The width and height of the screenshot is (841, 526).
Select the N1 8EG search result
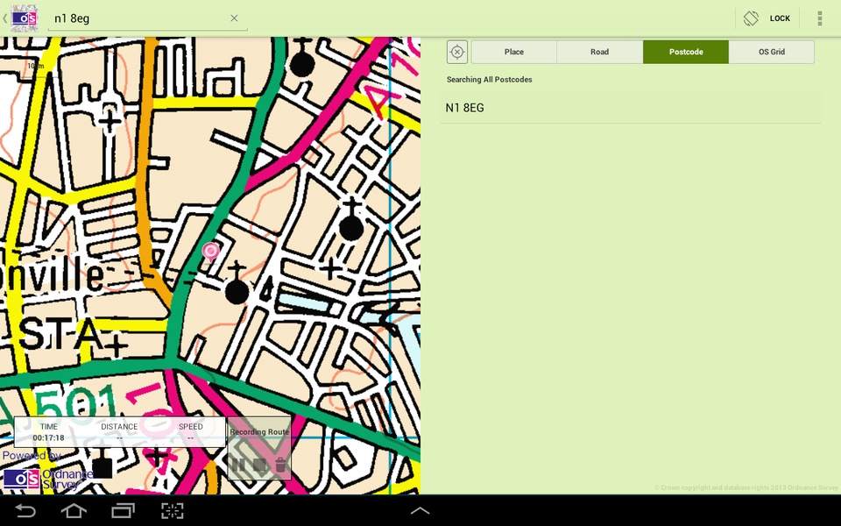630,108
